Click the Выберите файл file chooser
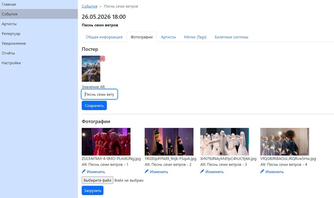This screenshot has height=198, width=334. (97, 180)
